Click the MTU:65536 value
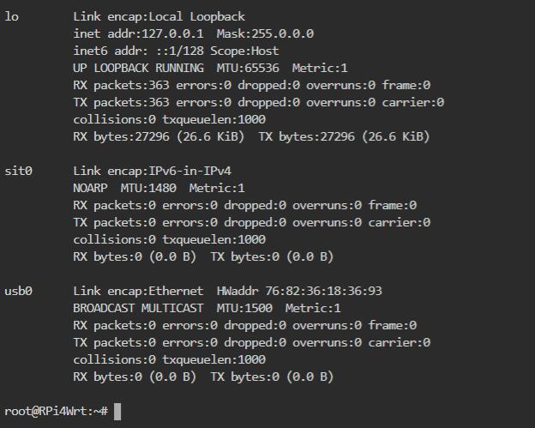Image resolution: width=535 pixels, height=428 pixels. pos(248,68)
